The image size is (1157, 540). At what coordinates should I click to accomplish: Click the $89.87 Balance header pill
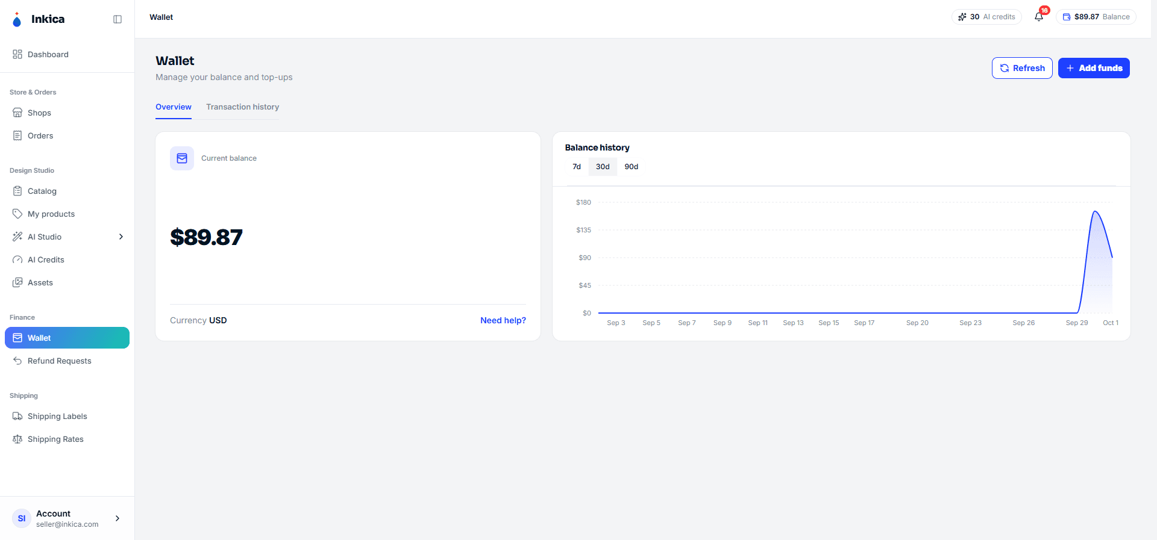click(x=1096, y=17)
